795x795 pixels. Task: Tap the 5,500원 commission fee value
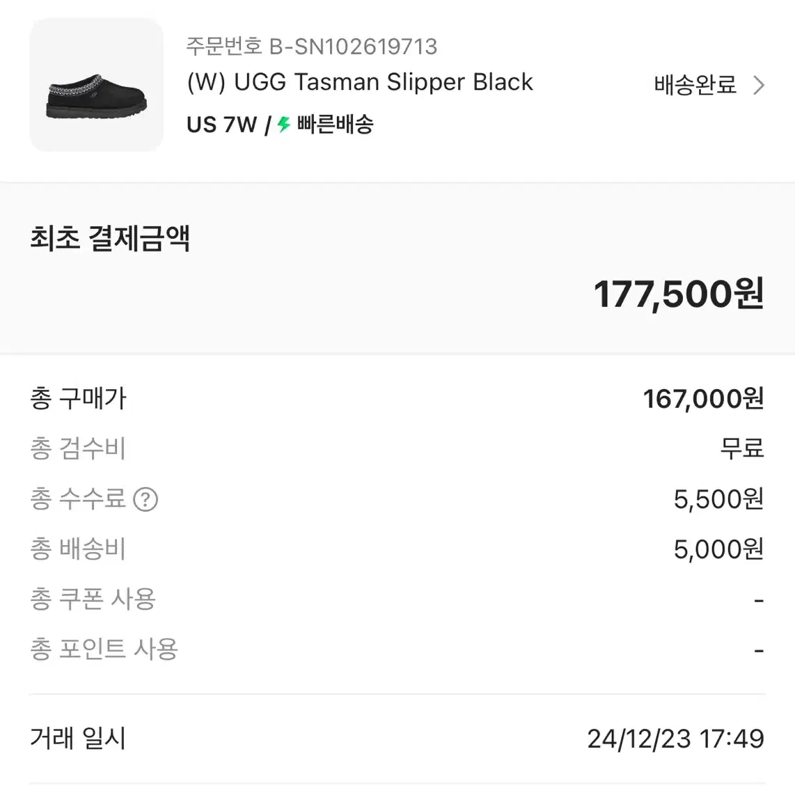pyautogui.click(x=718, y=499)
